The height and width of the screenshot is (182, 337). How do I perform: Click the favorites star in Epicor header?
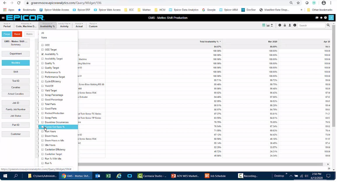(x=321, y=17)
